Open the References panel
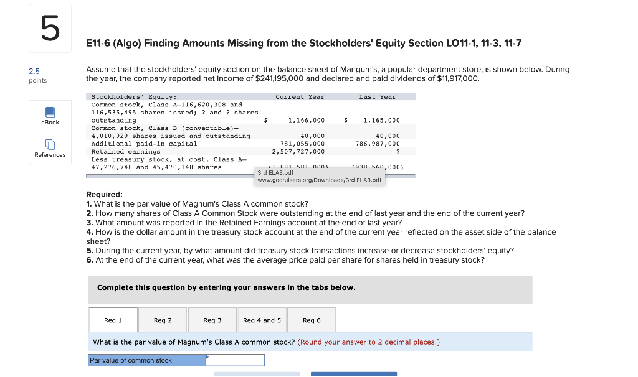Image resolution: width=638 pixels, height=377 pixels. 50,149
